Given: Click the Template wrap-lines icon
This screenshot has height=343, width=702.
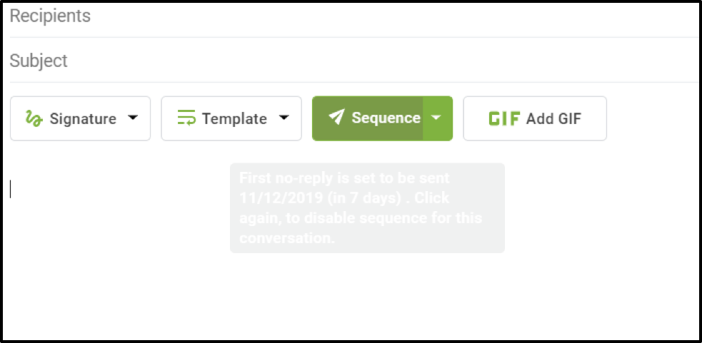Looking at the screenshot, I should tap(186, 118).
